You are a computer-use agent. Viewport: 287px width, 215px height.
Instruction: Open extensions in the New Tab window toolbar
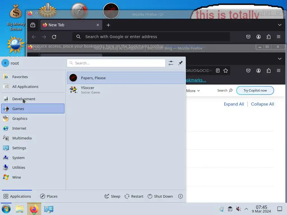[269, 37]
